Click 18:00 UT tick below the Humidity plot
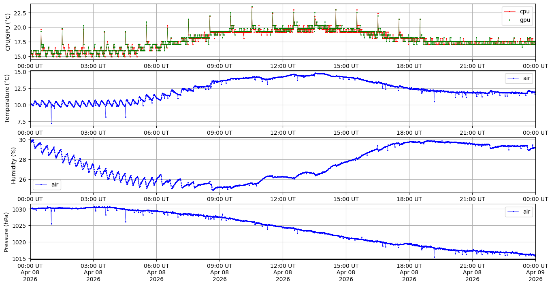This screenshot has height=286, width=552. click(x=409, y=199)
